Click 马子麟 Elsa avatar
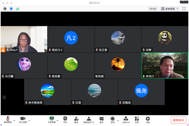 tap(24, 64)
